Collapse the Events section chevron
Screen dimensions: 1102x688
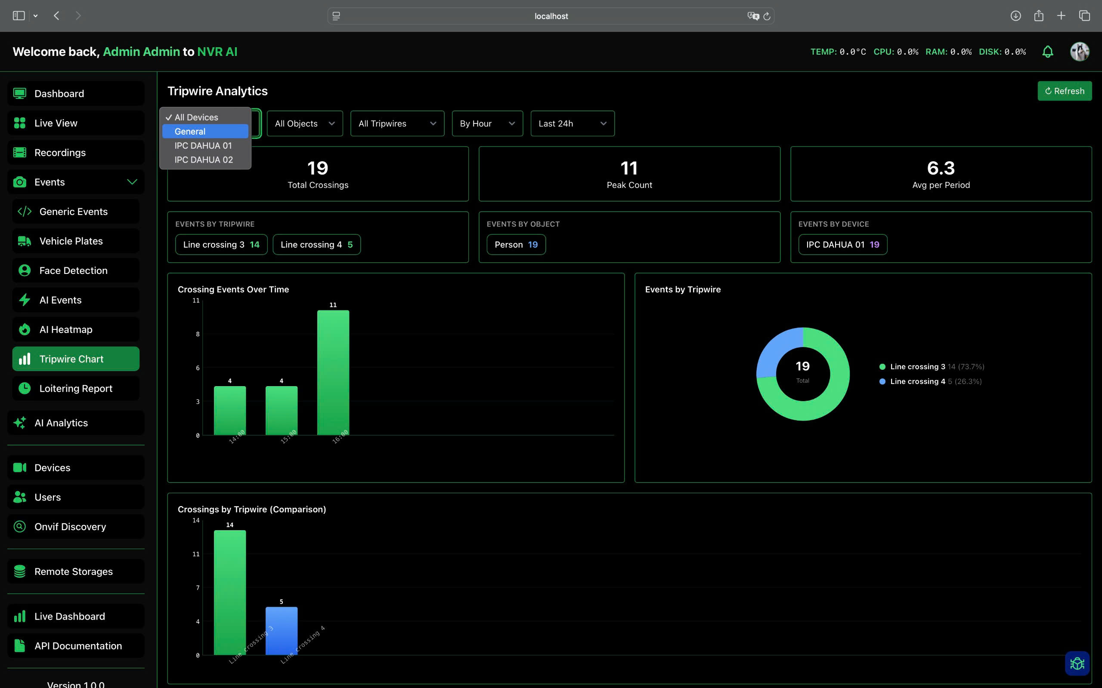(x=132, y=181)
